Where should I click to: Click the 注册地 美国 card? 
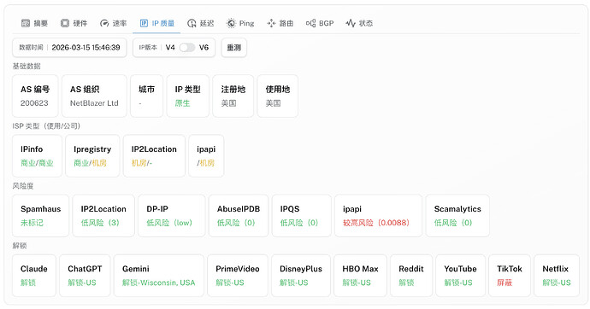click(x=233, y=96)
